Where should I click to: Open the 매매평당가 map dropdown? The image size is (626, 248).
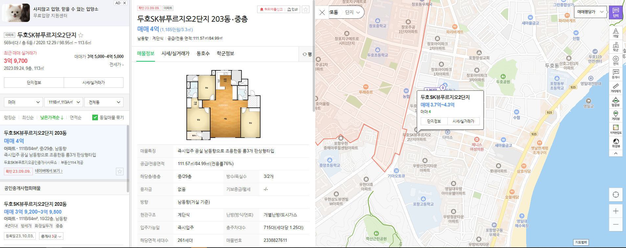[590, 12]
